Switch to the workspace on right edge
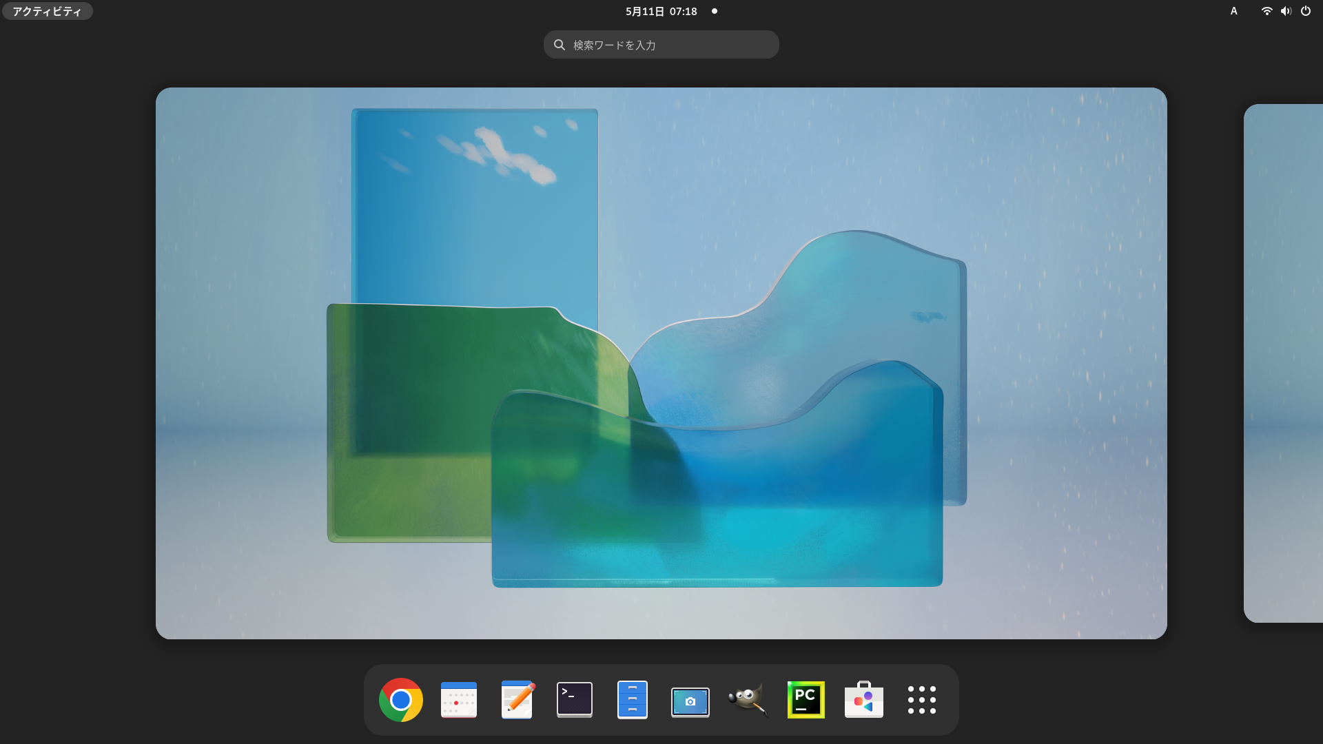Screen dimensions: 1323x744 coord(1284,363)
